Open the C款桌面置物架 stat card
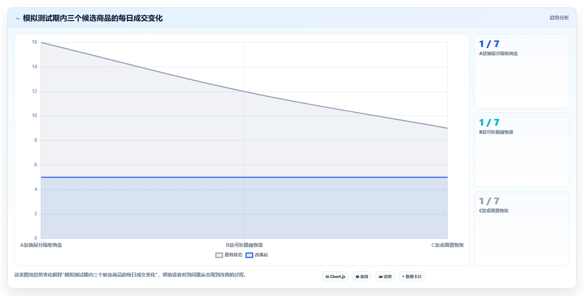584x296 pixels. [x=521, y=228]
